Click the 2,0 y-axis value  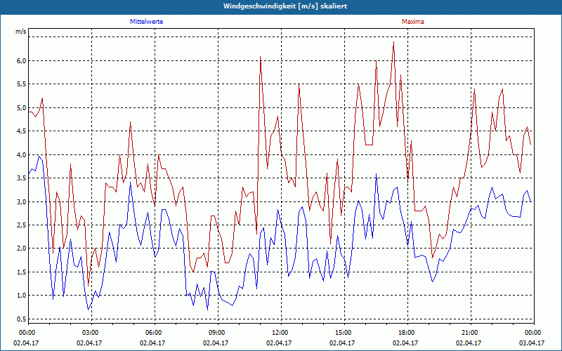click(x=22, y=249)
